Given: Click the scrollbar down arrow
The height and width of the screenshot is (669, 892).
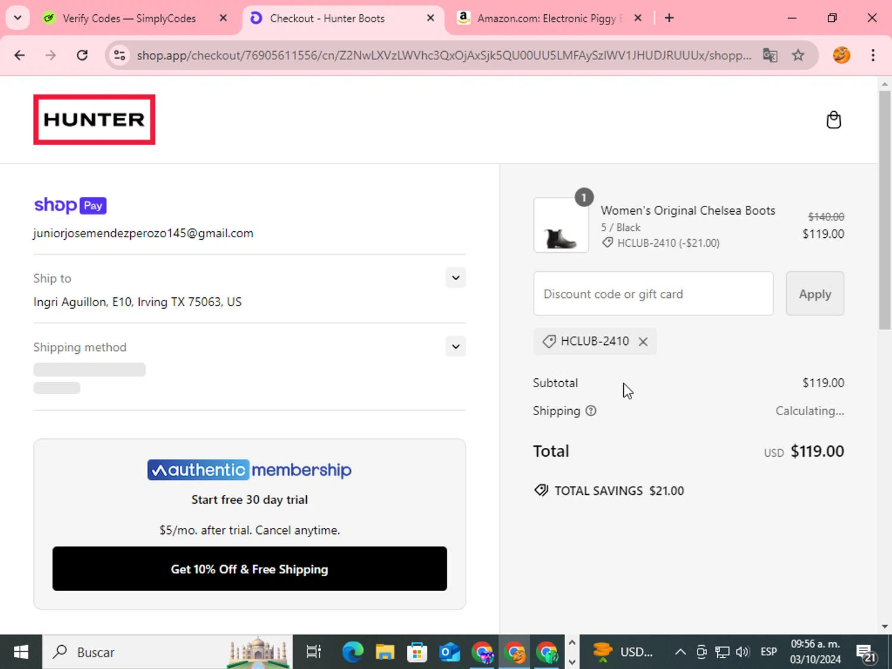Looking at the screenshot, I should click(x=885, y=626).
